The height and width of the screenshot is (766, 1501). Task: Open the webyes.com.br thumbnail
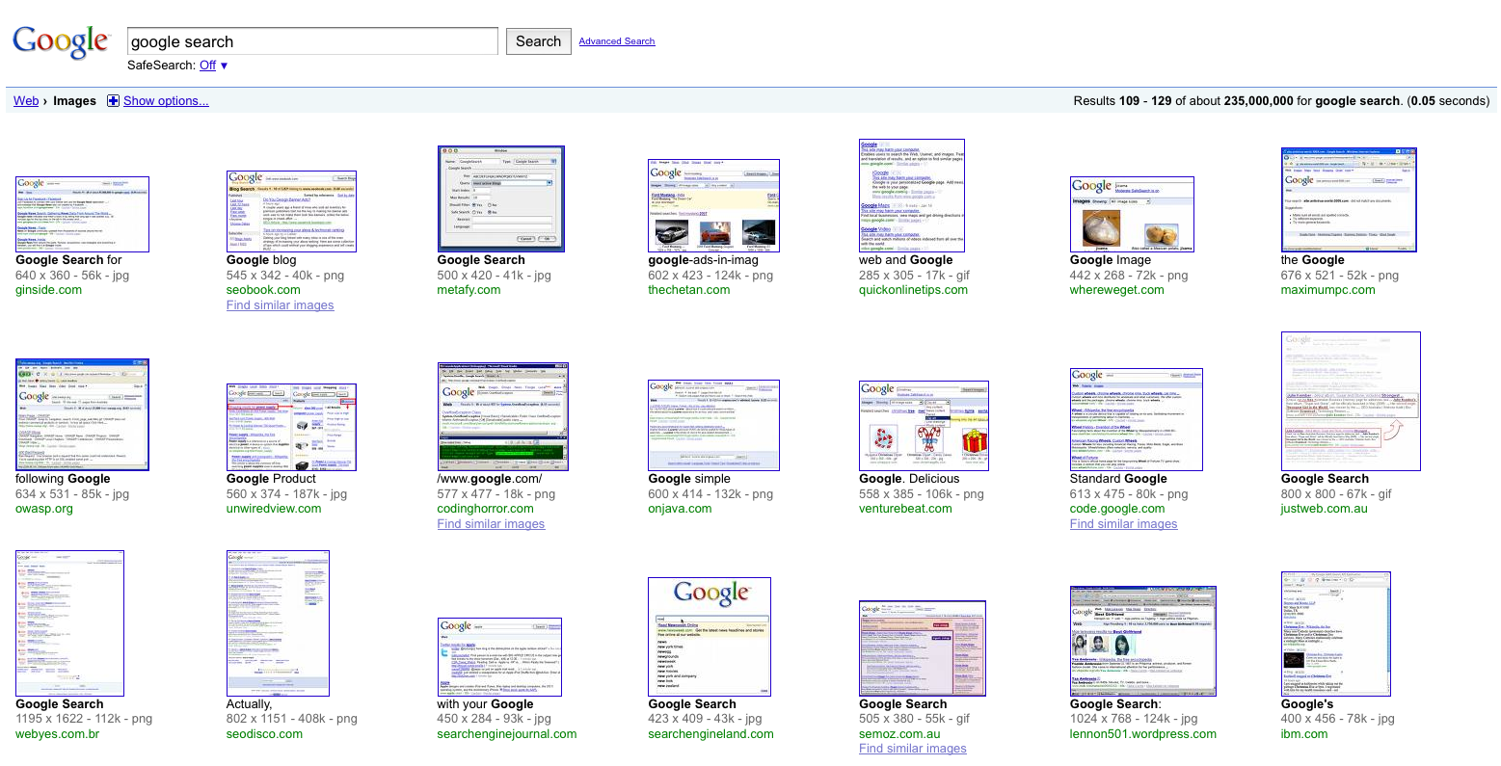(69, 623)
